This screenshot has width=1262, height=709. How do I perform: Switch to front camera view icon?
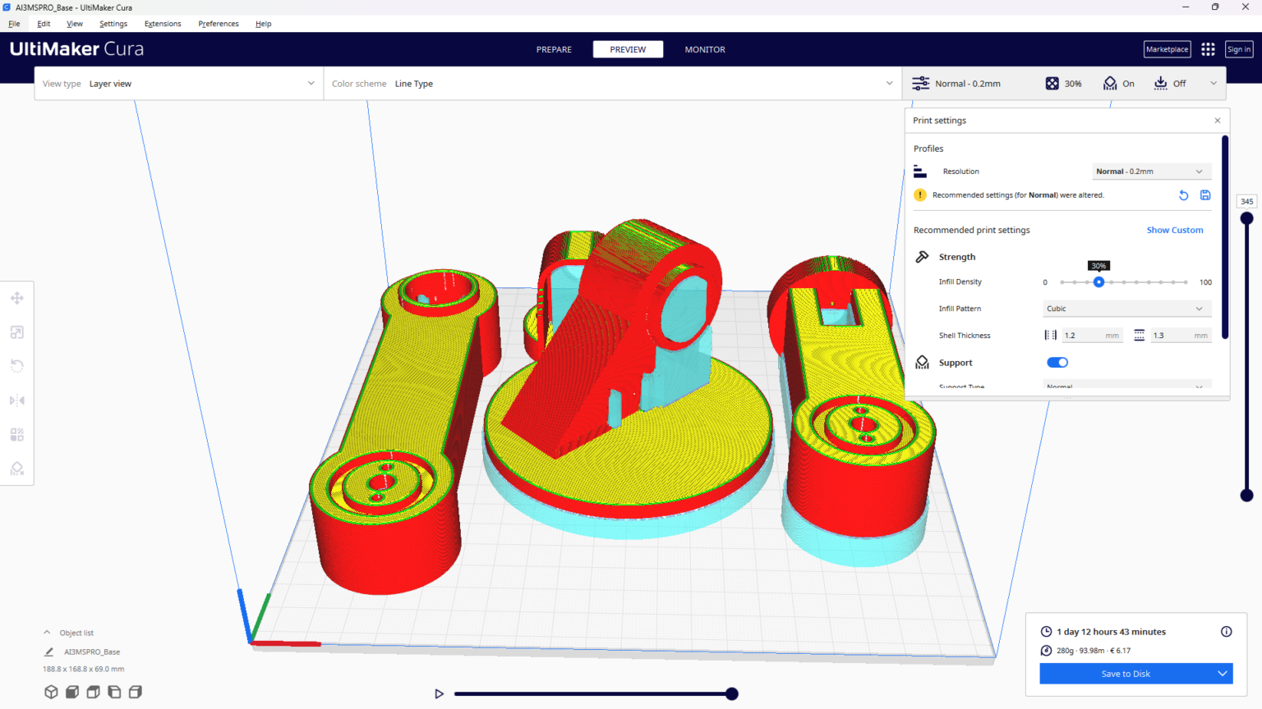72,692
